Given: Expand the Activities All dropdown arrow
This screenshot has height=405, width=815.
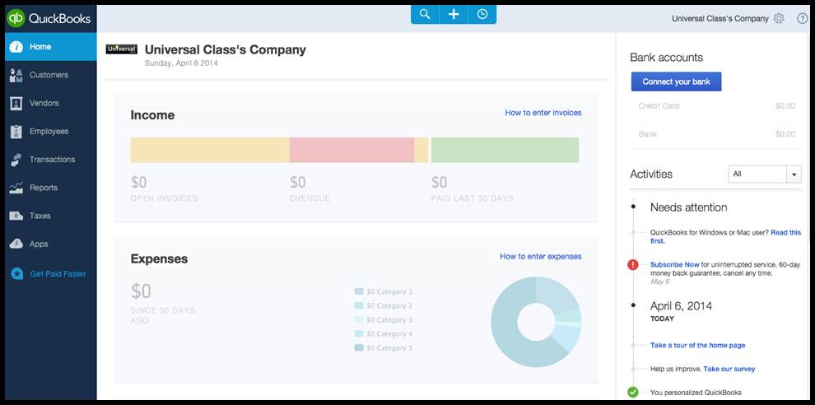Looking at the screenshot, I should point(794,175).
